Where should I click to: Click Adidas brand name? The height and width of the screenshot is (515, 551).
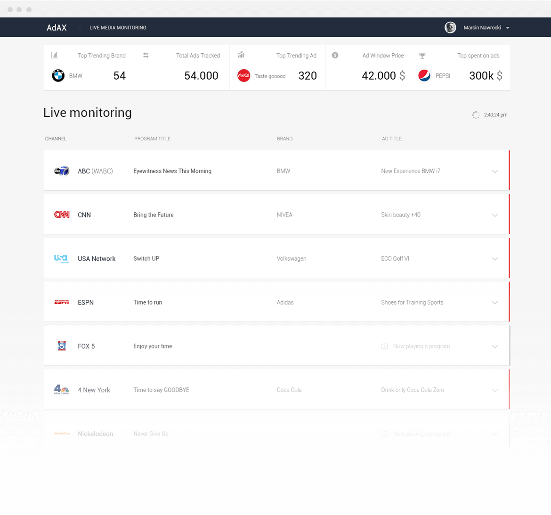point(285,303)
